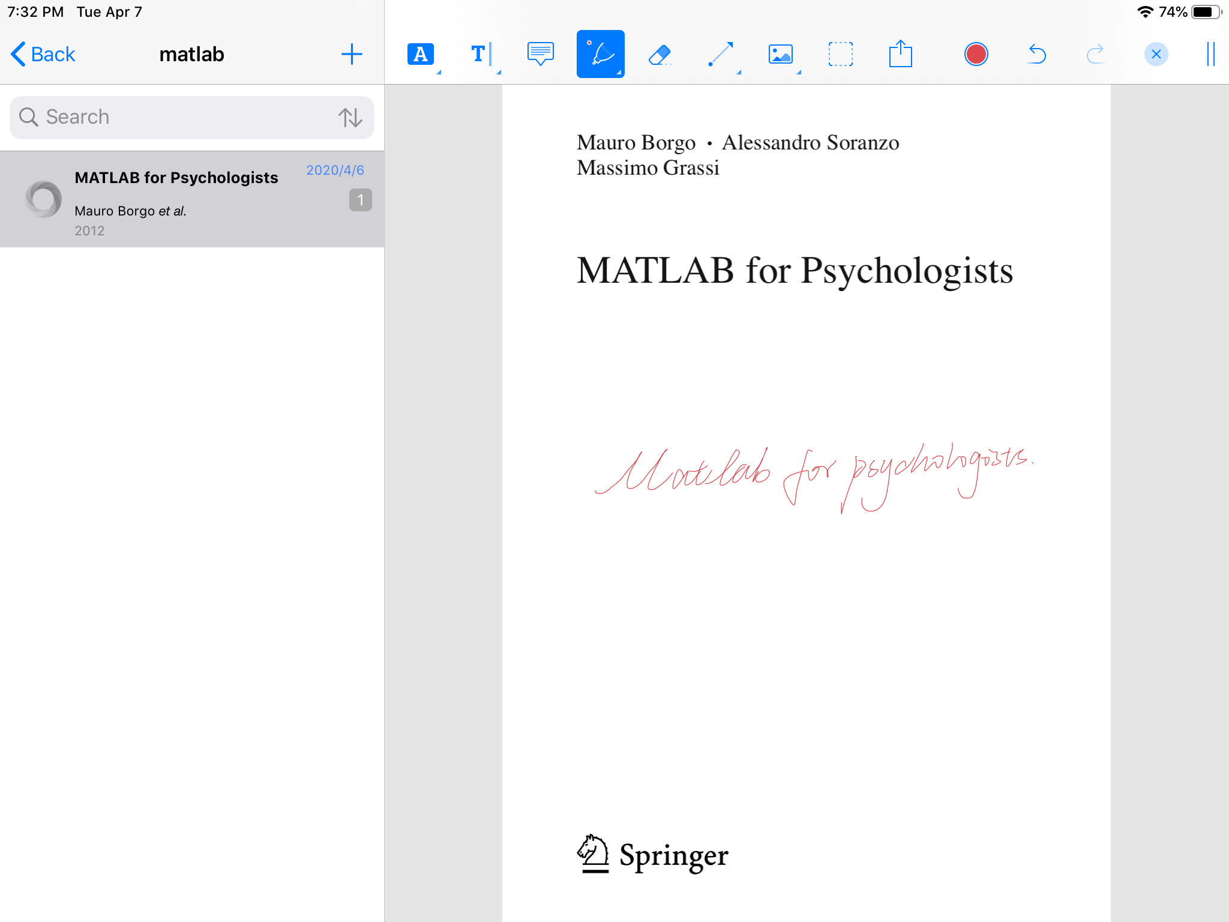Select the text highlight tool
The width and height of the screenshot is (1229, 922).
tap(421, 55)
